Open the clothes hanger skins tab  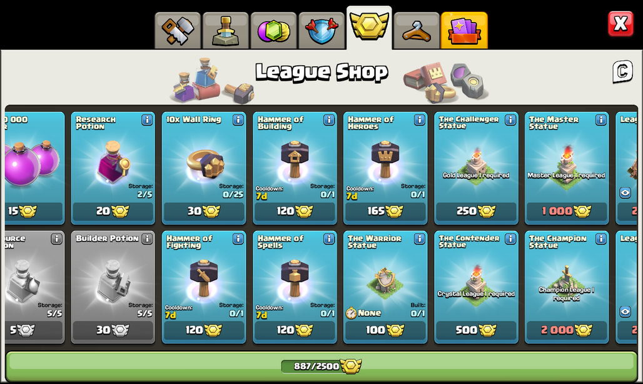coord(417,31)
